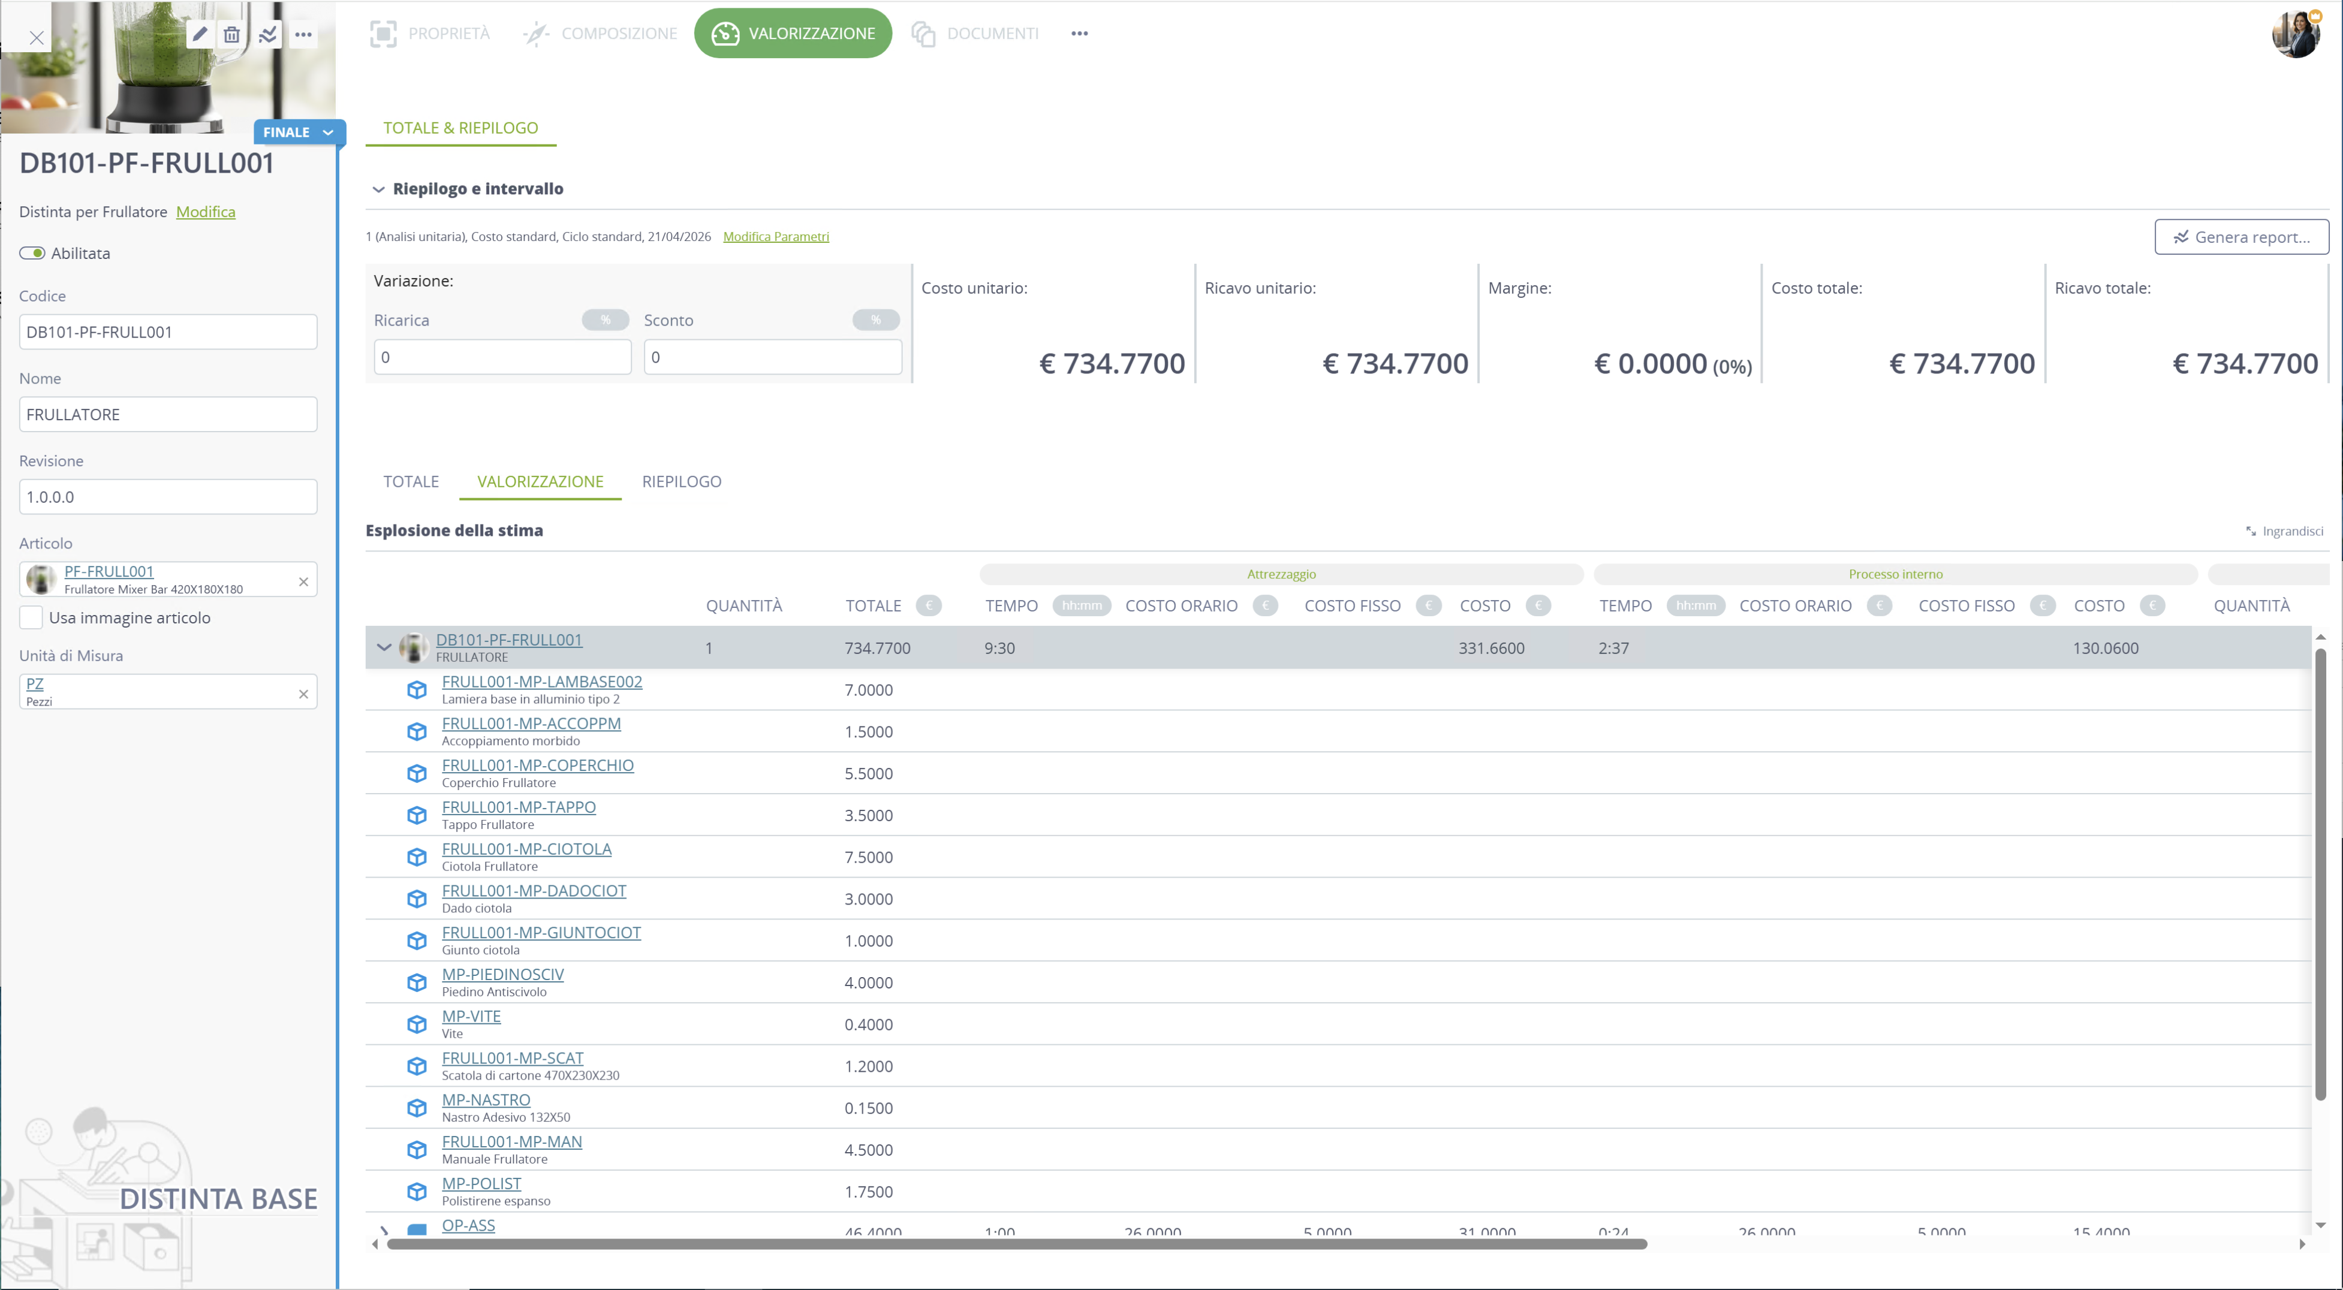Viewport: 2343px width, 1290px height.
Task: Click the X icon to close the panel
Action: pos(37,37)
